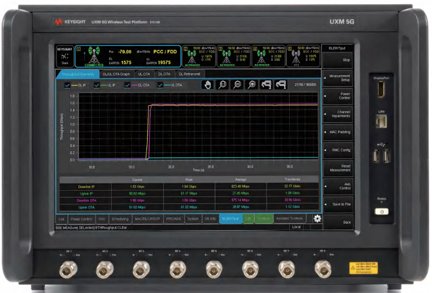Screen dimensions: 432x293
Task: Toggle the DL OTA trace checkbox
Action: click(x=127, y=85)
